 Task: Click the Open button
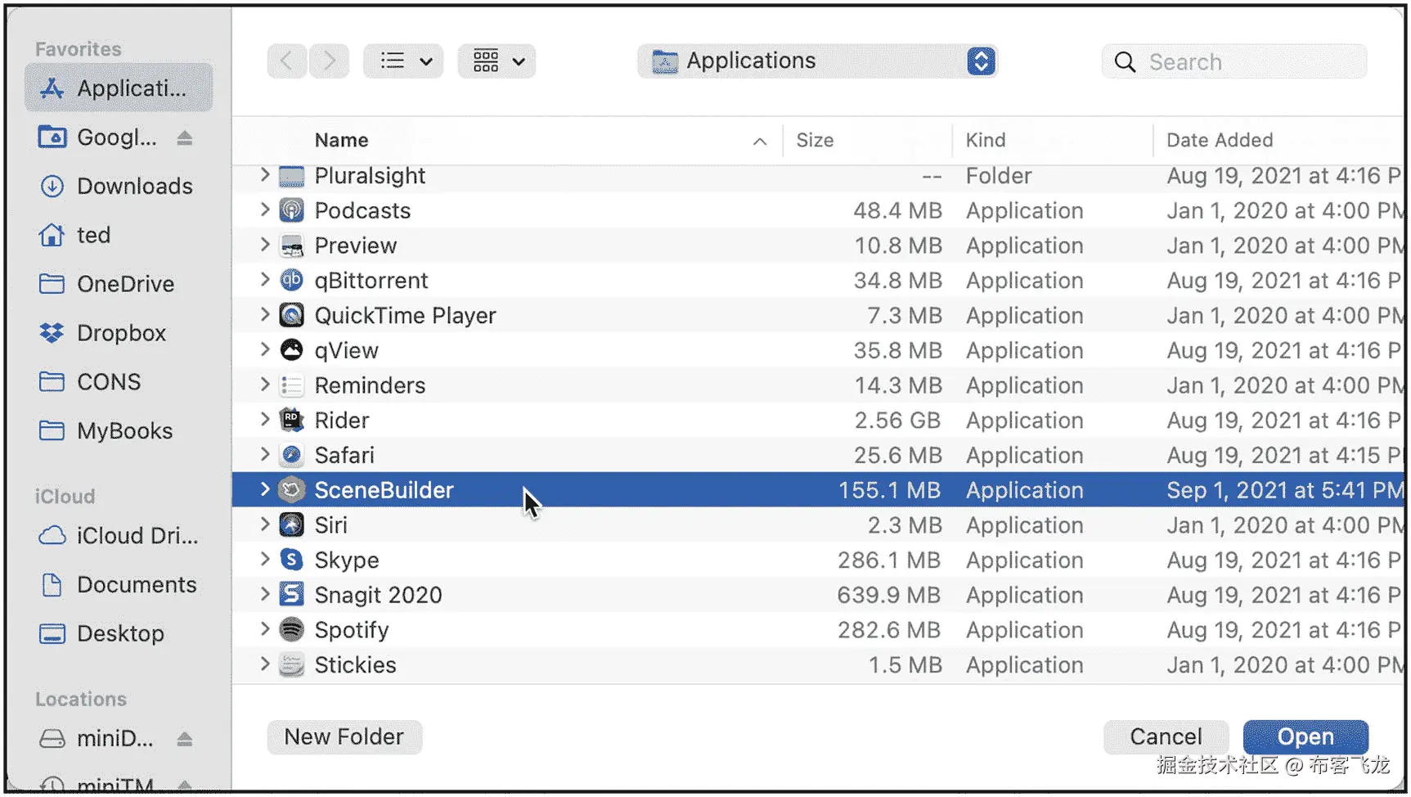pos(1305,737)
